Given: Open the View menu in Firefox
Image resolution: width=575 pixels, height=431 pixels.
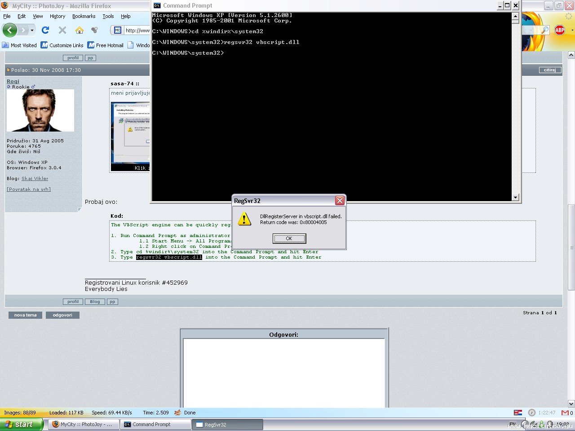Looking at the screenshot, I should pos(38,16).
